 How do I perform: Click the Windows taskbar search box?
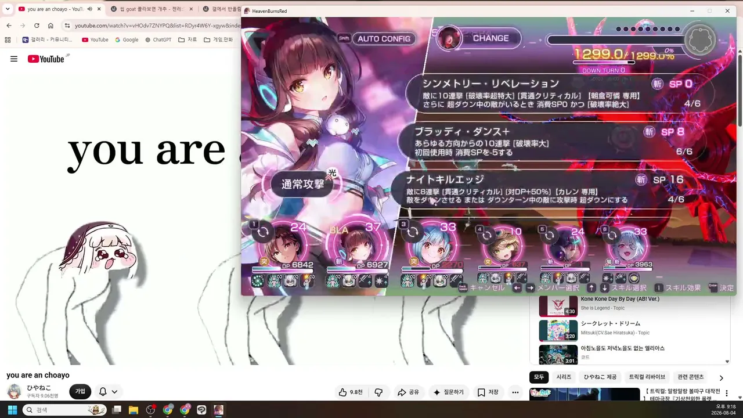pos(64,410)
